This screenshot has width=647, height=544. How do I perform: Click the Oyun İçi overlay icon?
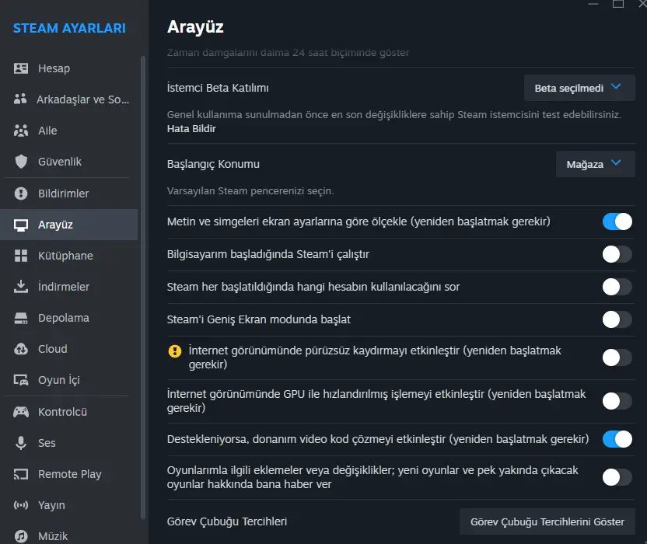(x=21, y=380)
